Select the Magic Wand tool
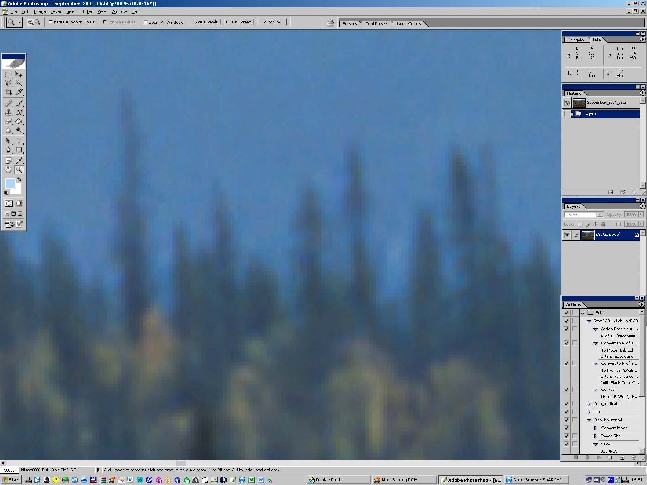Screen dimensions: 647x485 (19, 83)
